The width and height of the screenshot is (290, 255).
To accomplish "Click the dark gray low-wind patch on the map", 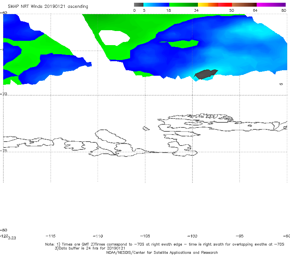I will click(x=206, y=74).
